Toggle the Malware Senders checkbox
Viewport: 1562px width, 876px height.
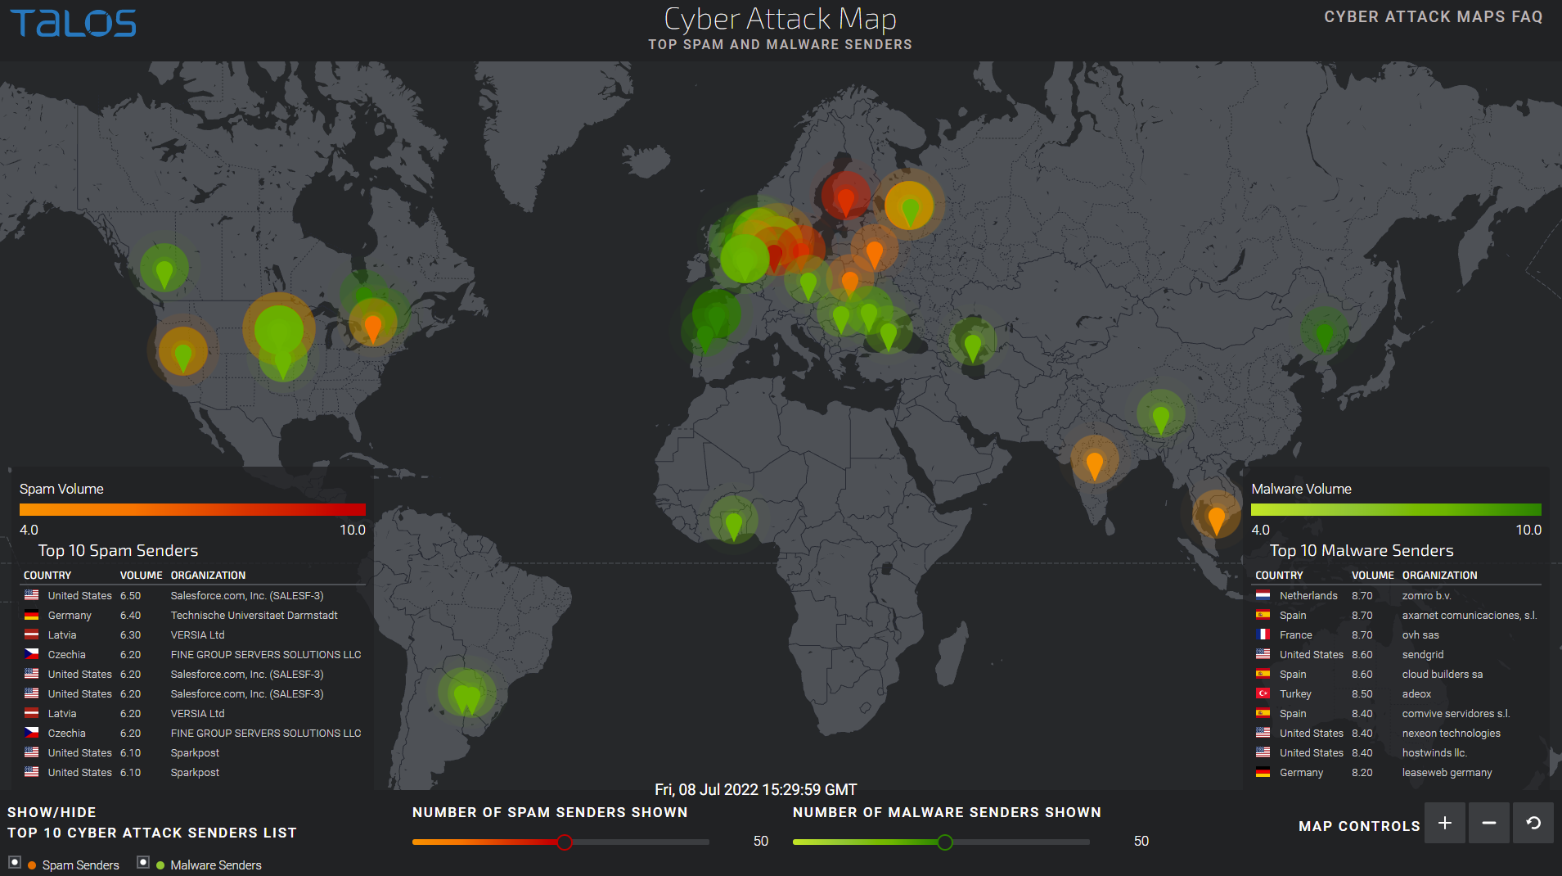(143, 862)
